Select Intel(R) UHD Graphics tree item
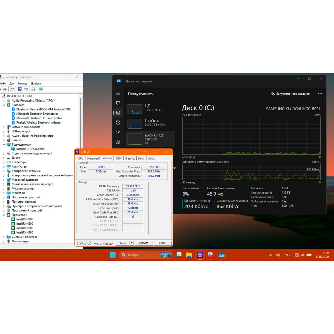 tap(30, 149)
